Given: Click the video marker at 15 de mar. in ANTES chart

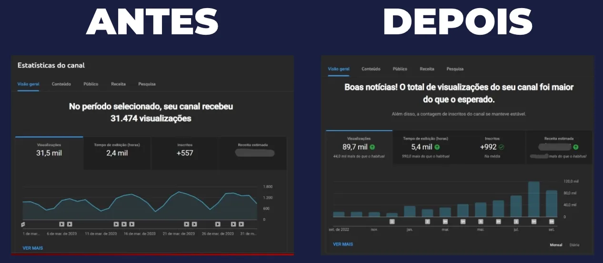Looking at the screenshot, I should [x=132, y=224].
